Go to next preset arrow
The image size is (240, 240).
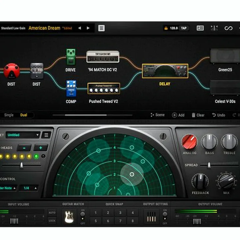pyautogui.click(x=88, y=28)
